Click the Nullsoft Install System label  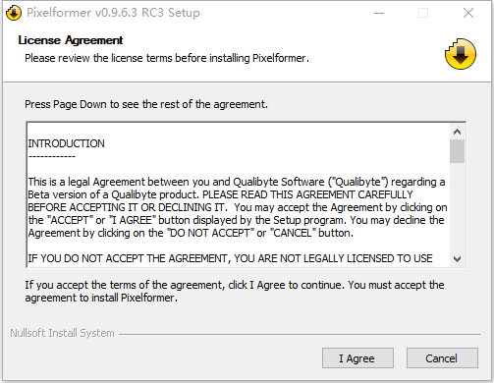pyautogui.click(x=62, y=333)
